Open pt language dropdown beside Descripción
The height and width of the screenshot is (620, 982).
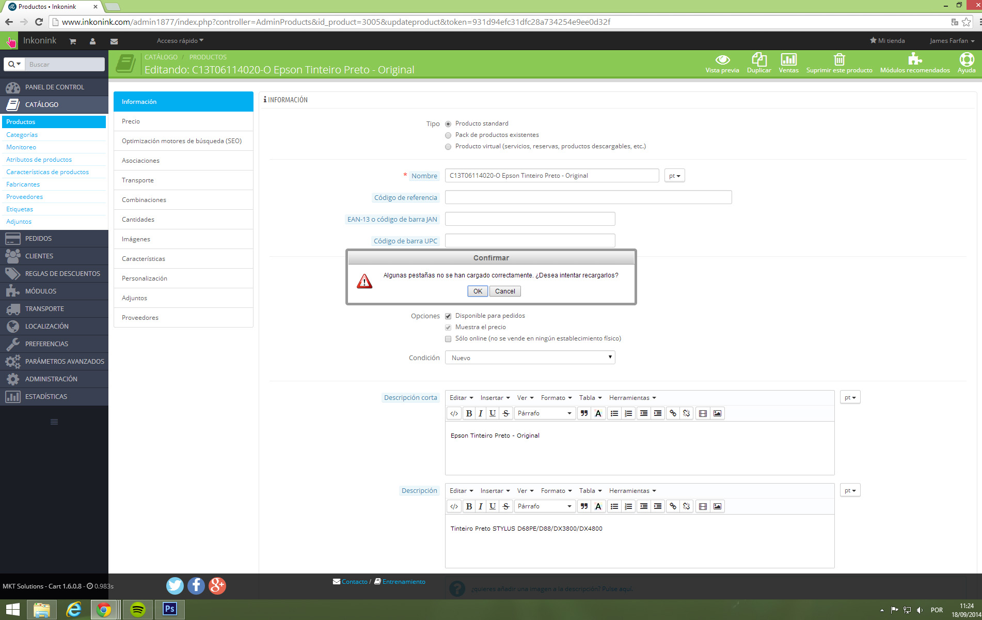coord(850,490)
